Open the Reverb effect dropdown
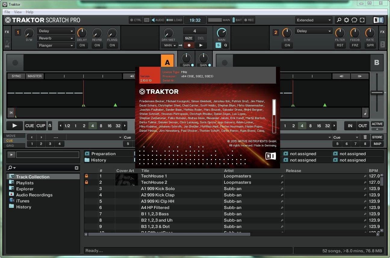Viewport: 390px width, 258px height. tap(56, 38)
